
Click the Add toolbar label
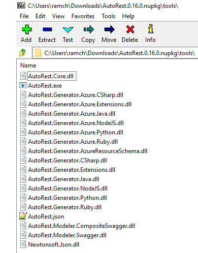[26, 40]
